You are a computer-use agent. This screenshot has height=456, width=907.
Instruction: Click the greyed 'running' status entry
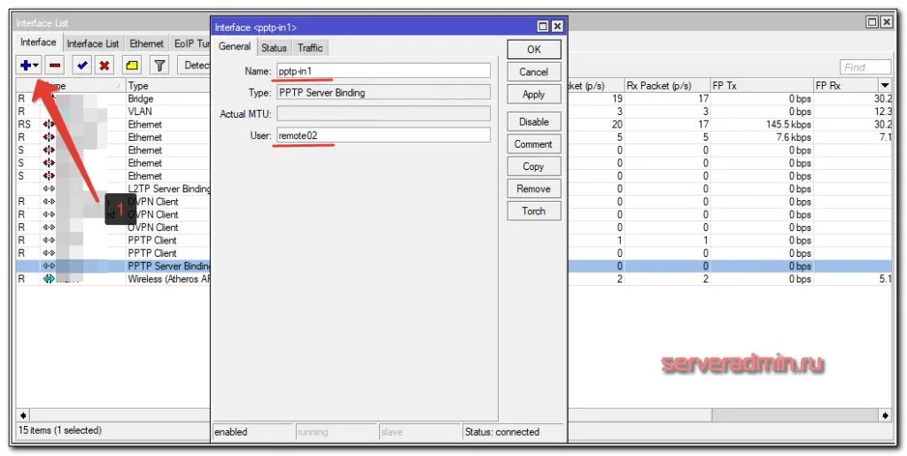(313, 432)
